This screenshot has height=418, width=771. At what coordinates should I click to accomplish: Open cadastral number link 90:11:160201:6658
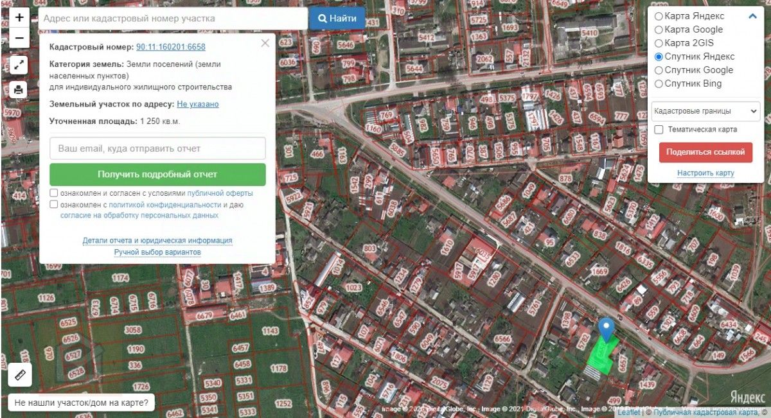tap(171, 47)
